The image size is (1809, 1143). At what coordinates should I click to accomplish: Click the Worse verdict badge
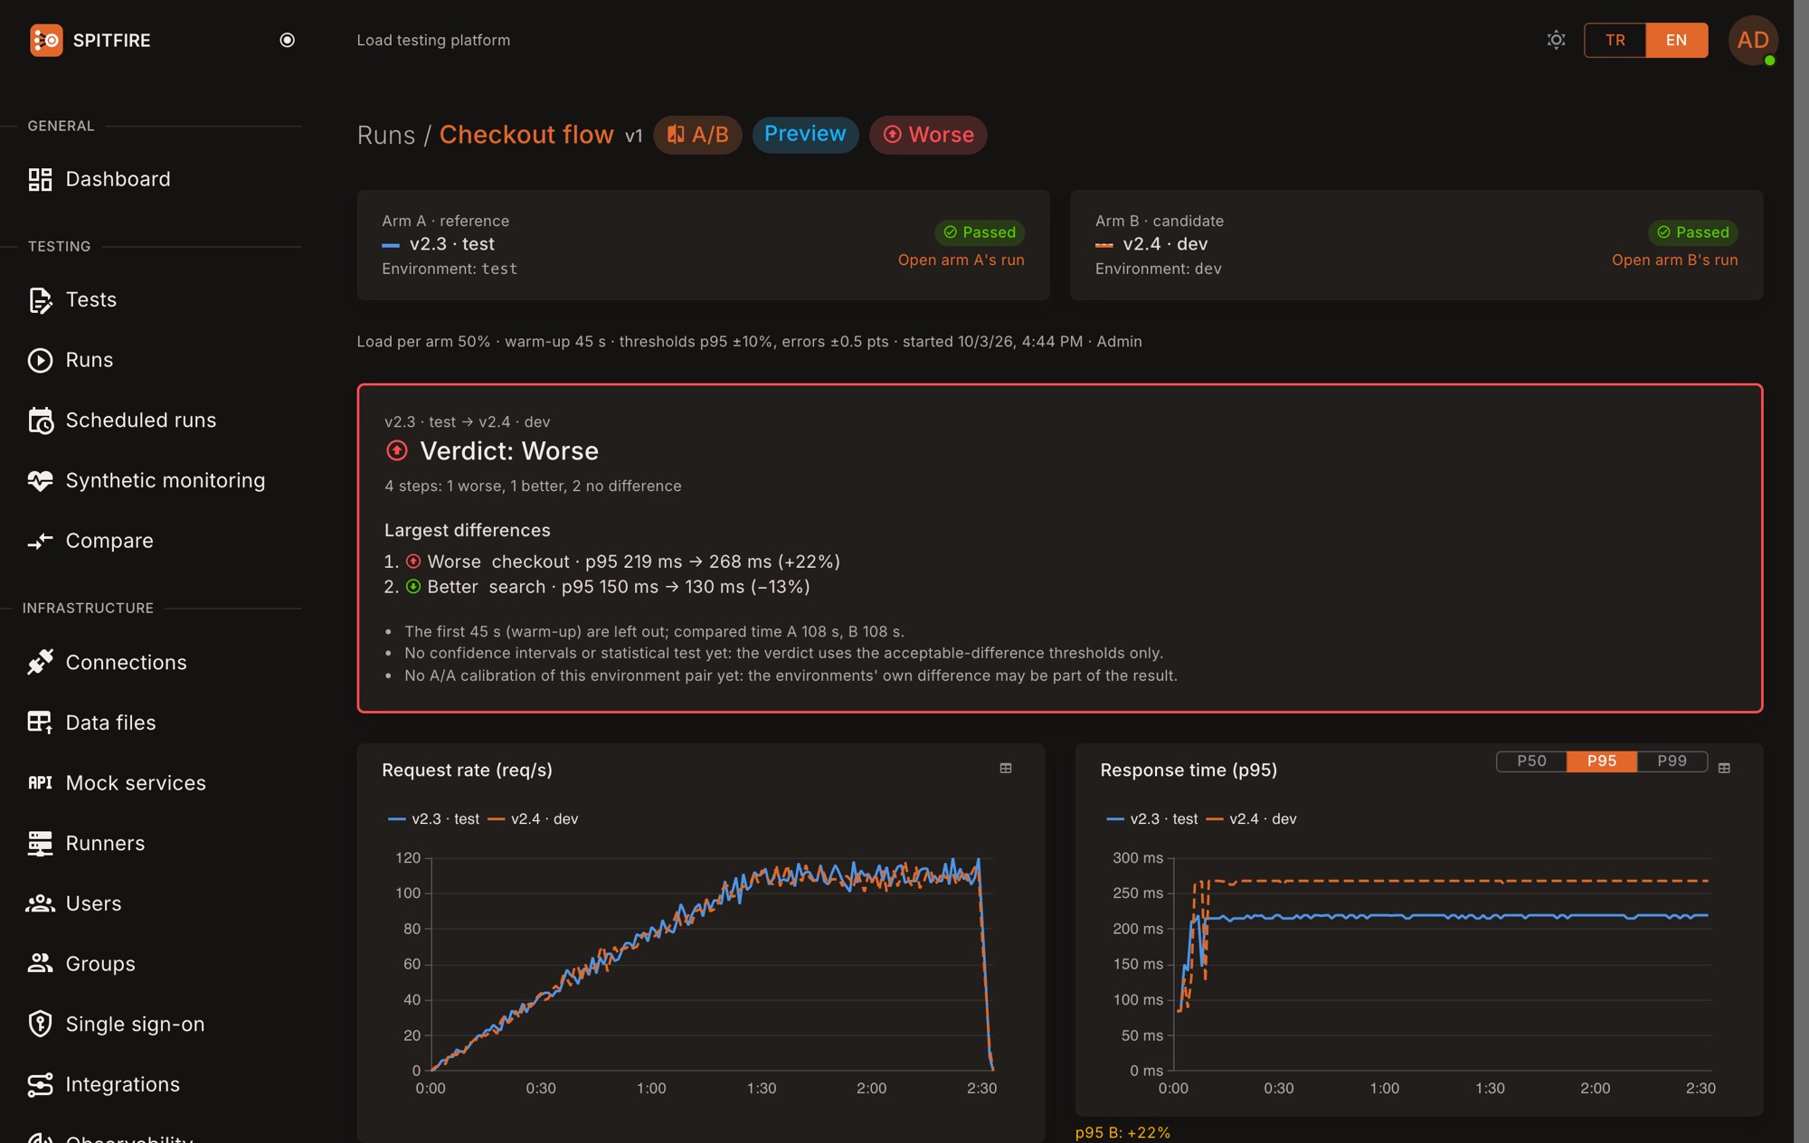[928, 135]
